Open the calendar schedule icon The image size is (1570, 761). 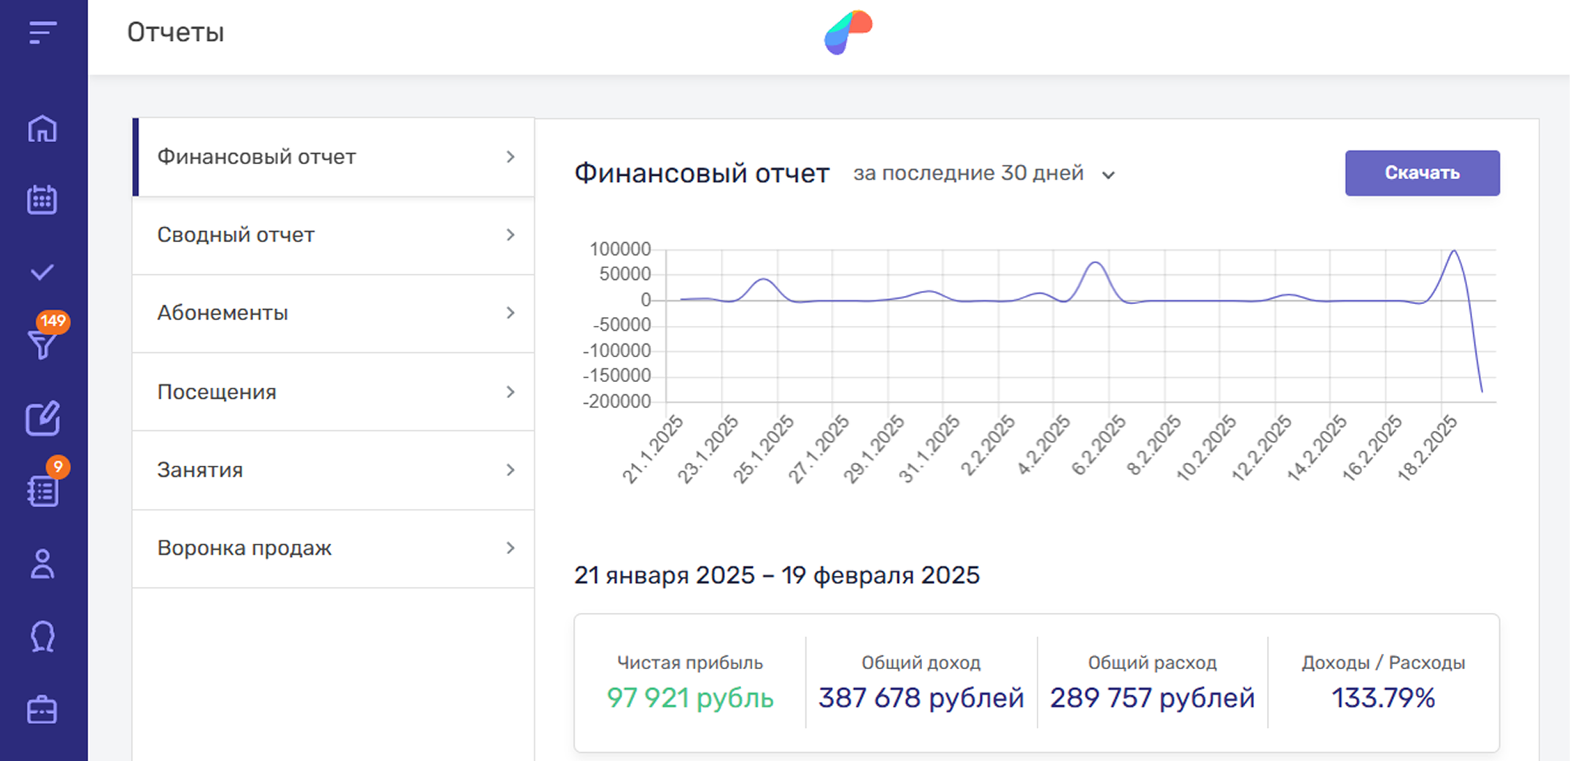click(x=42, y=200)
